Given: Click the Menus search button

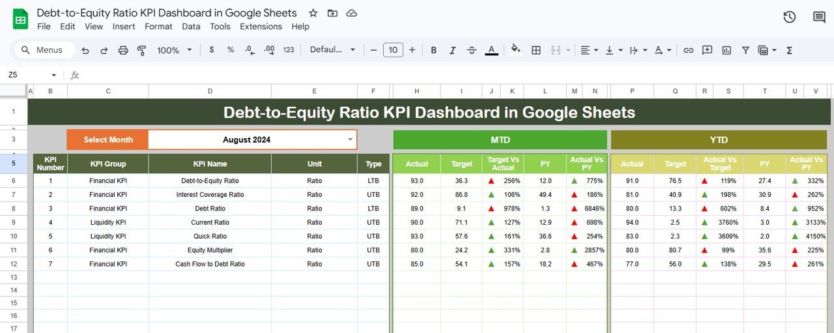Looking at the screenshot, I should [x=43, y=50].
